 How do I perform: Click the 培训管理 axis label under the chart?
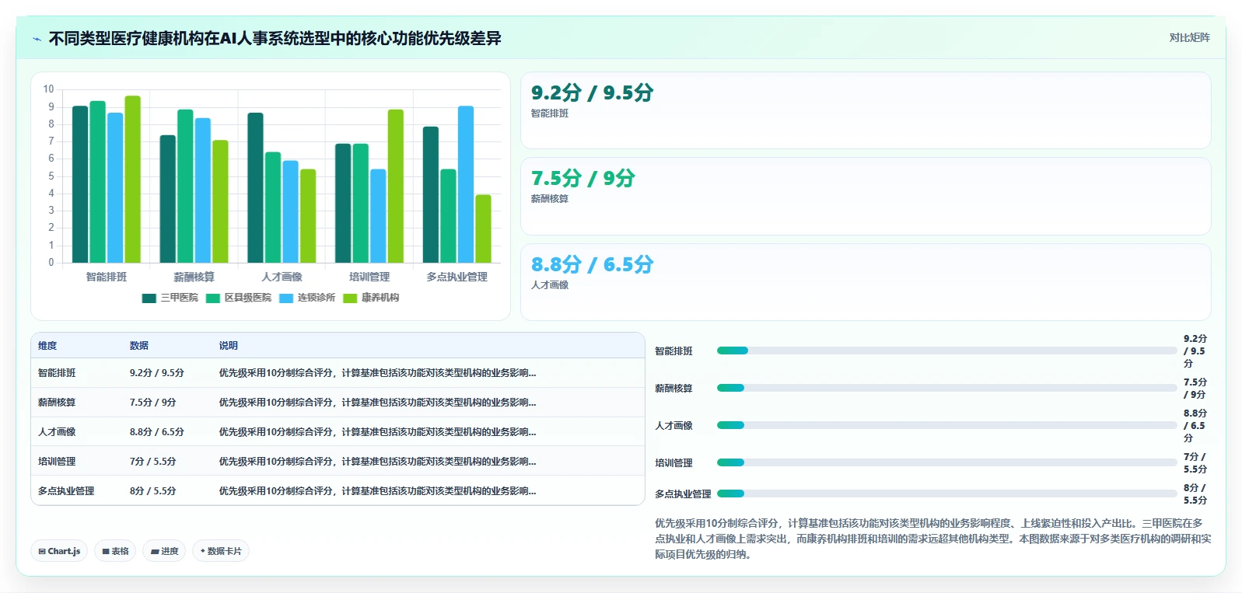(369, 277)
